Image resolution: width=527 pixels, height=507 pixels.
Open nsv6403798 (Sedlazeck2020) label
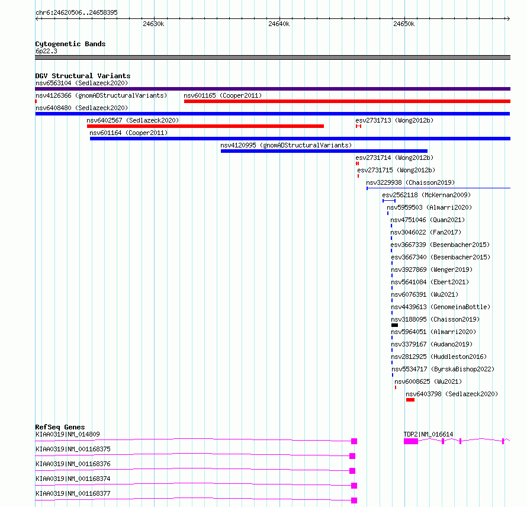pyautogui.click(x=452, y=394)
